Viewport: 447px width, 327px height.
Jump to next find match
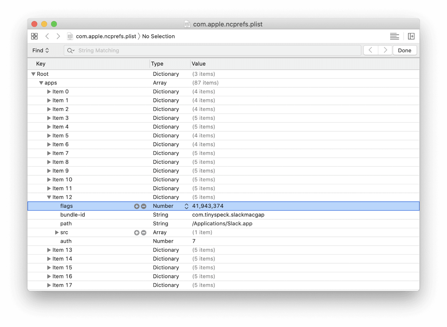[x=385, y=50]
